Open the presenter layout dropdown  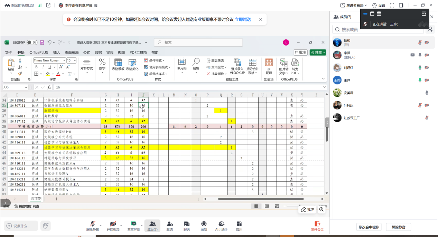pyautogui.click(x=353, y=5)
